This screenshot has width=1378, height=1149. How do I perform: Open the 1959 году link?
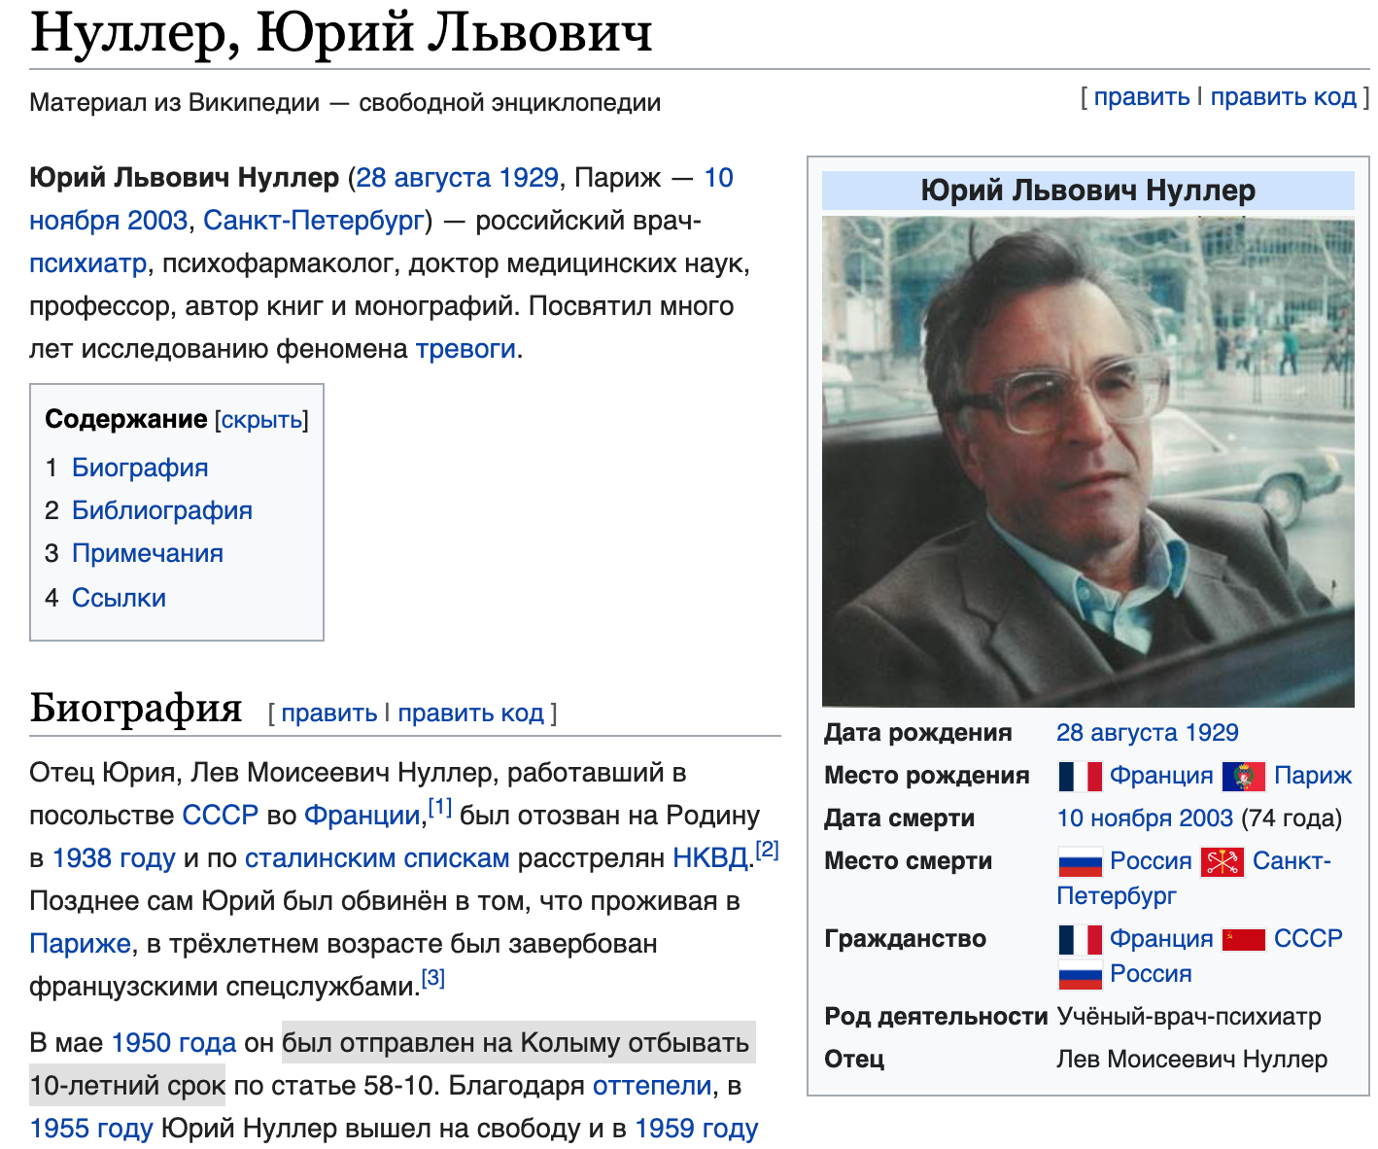pyautogui.click(x=697, y=1129)
